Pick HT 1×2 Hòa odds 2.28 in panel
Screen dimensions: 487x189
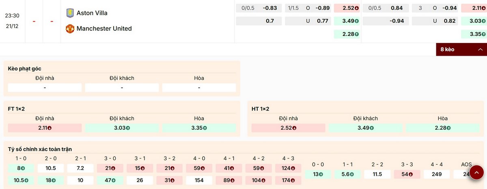[x=442, y=128]
